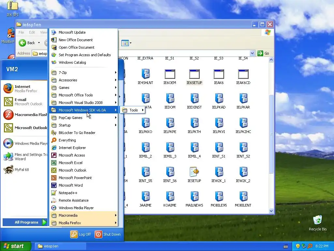Click the vertical scrollbar thumb in Explorer
Image resolution: width=334 pixels, height=251 pixels.
pos(271,134)
